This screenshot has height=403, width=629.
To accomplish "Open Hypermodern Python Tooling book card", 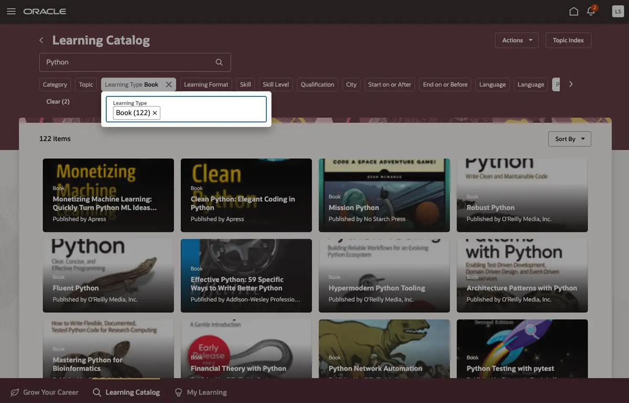I will 384,276.
